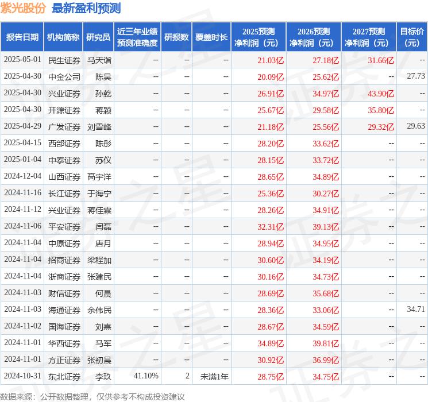Screen dimensions: 428x402
Task: Select the 30.60亿 profit value
Action: pos(271,260)
